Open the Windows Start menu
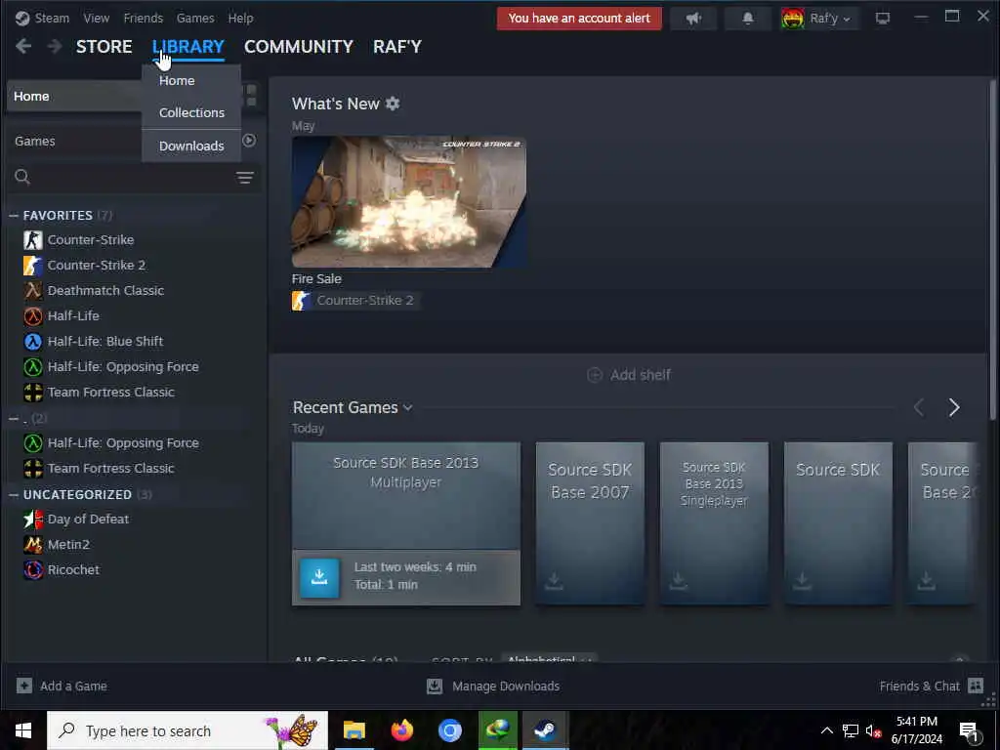Viewport: 1000px width, 750px height. [x=23, y=730]
